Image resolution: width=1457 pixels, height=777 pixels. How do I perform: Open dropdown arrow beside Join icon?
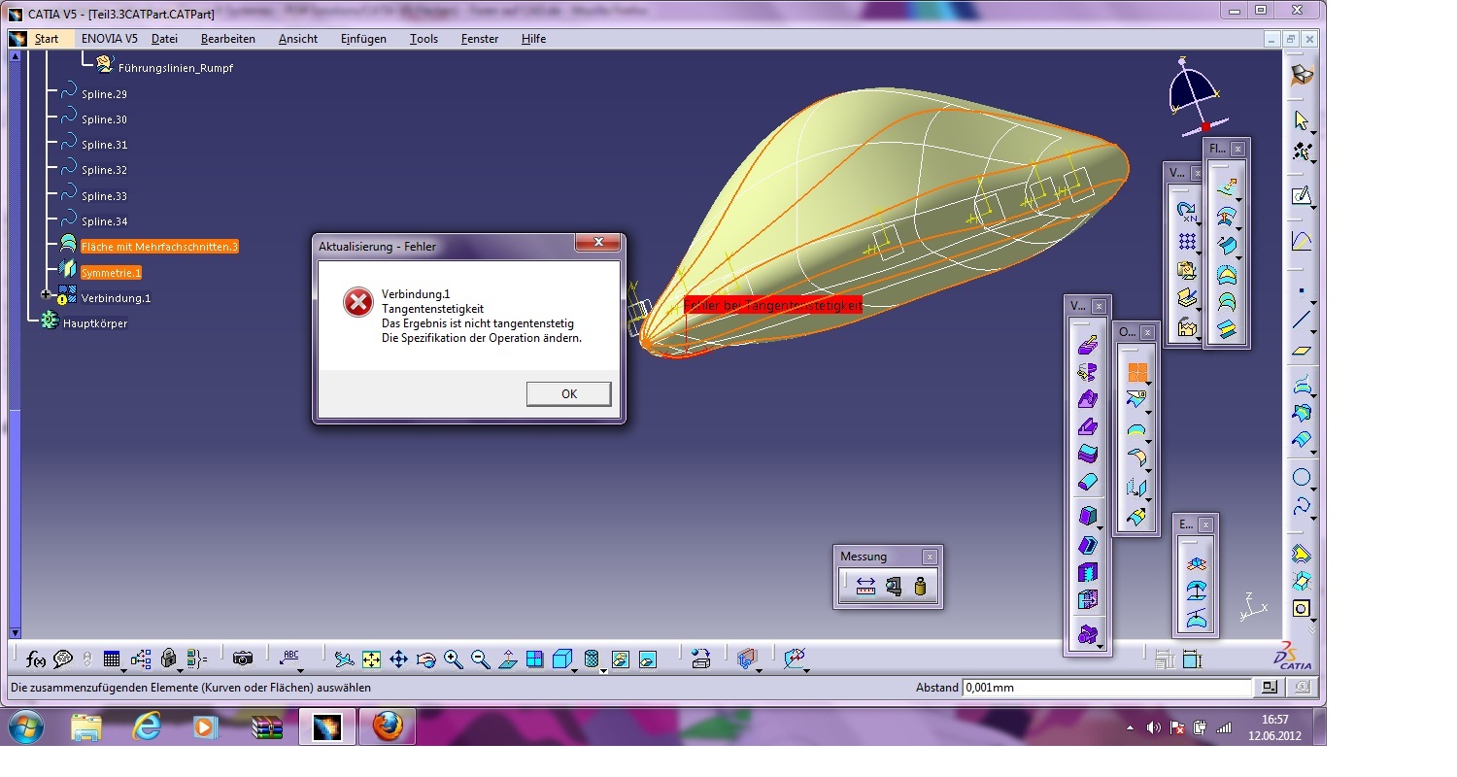pyautogui.click(x=1150, y=385)
